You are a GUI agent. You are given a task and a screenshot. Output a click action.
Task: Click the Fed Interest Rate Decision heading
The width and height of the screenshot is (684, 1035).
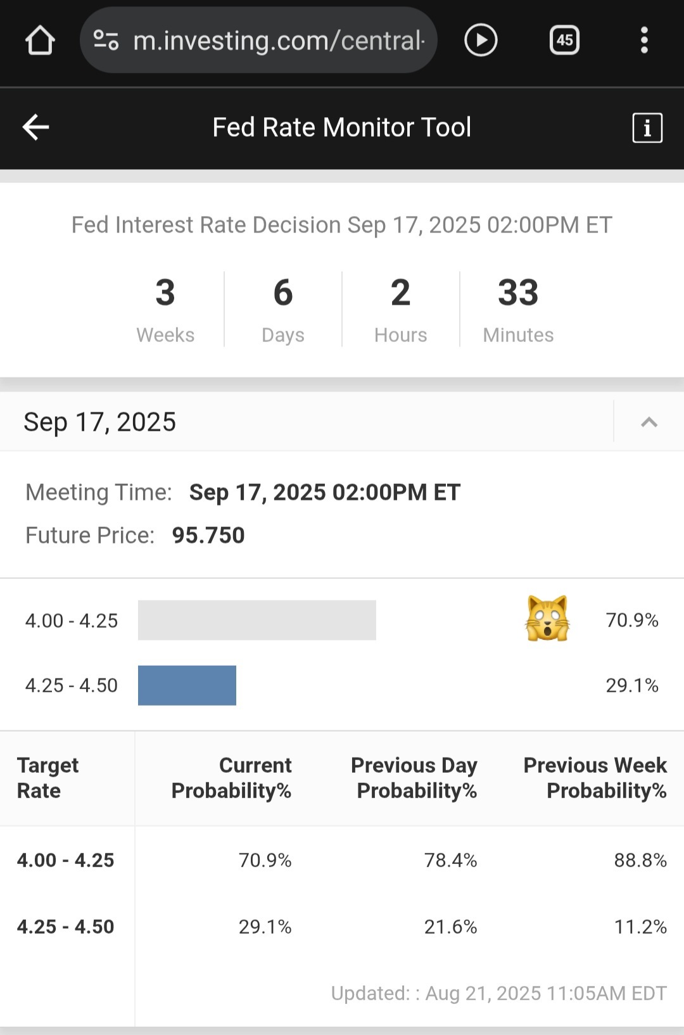[342, 225]
